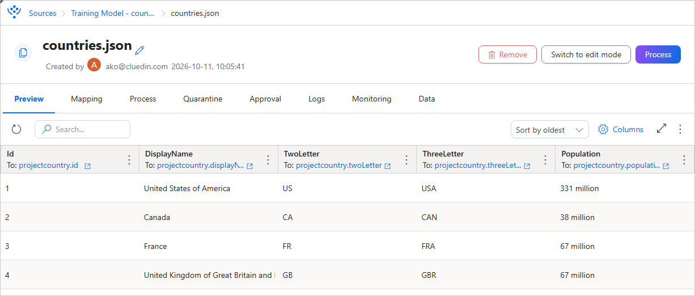Open projectcountry.threeLetter mapping link
The height and width of the screenshot is (296, 695).
[x=478, y=166]
